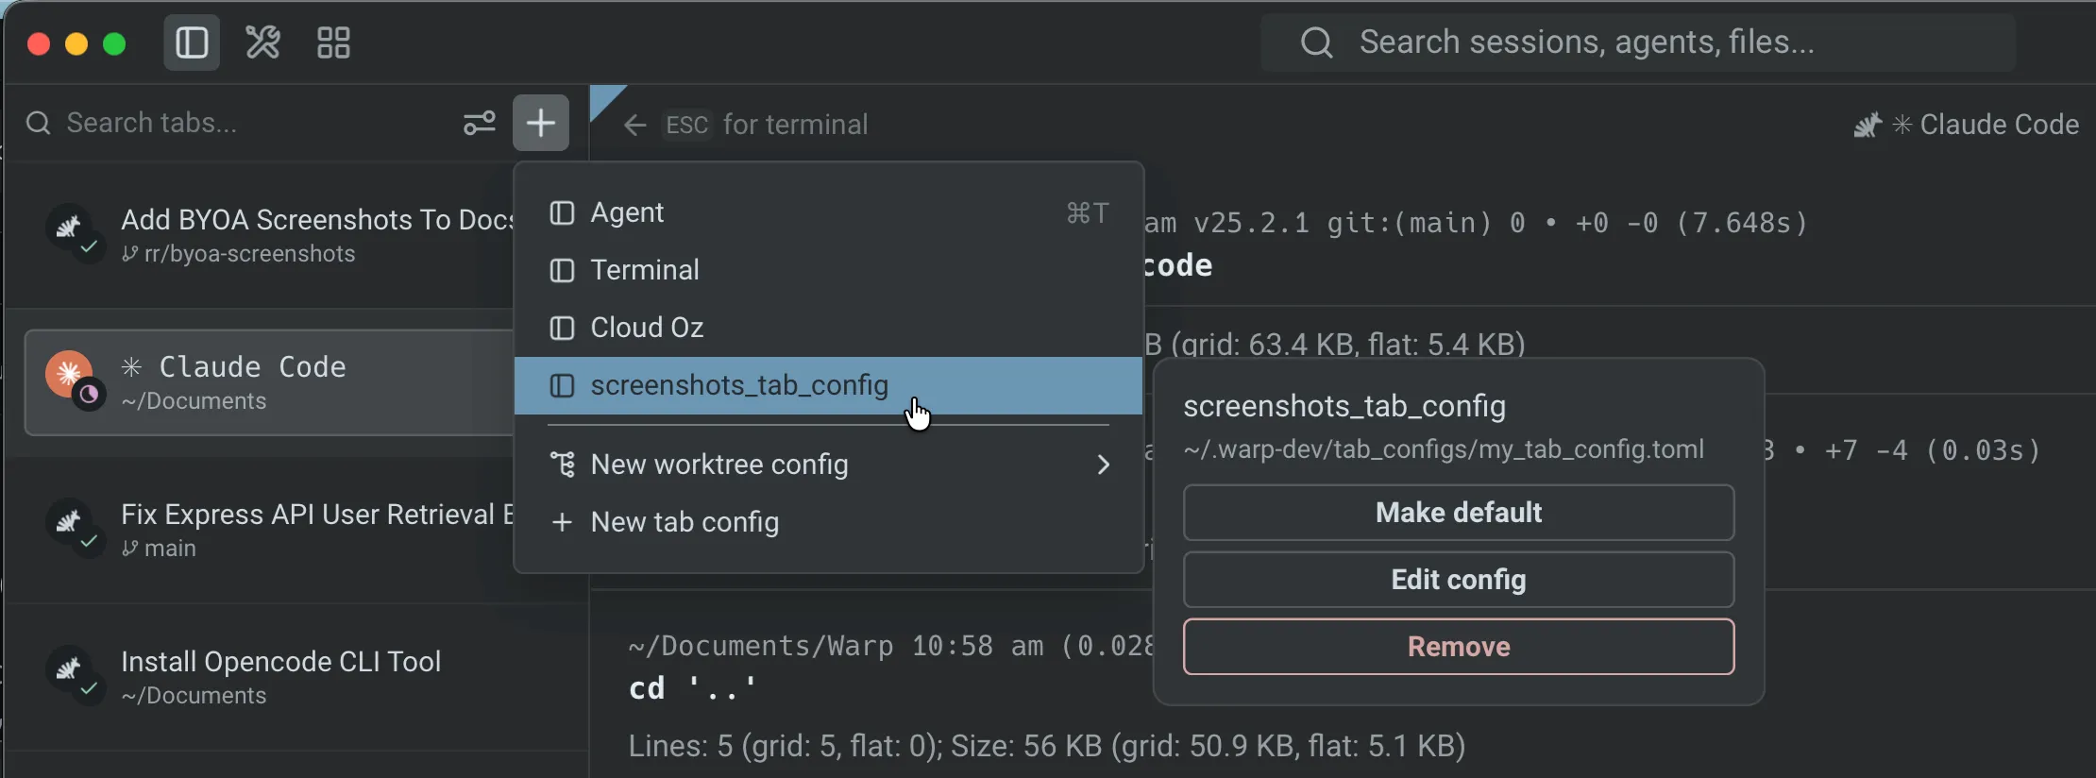Click the panel icon beside Cloud Oz
2096x778 pixels.
(563, 328)
